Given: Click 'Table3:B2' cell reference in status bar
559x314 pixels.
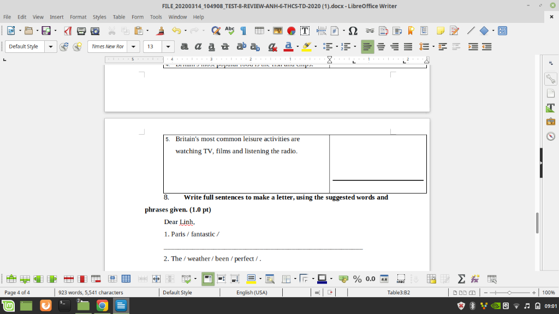Looking at the screenshot, I should coord(399,293).
